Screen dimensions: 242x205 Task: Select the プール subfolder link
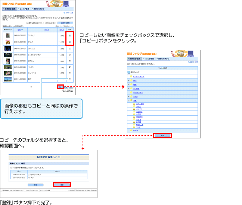pyautogui.click(x=139, y=107)
